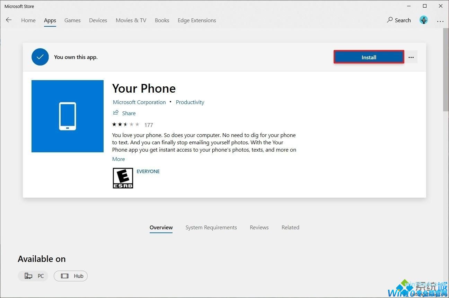
Task: Open the Productivity category link
Action: coord(190,102)
